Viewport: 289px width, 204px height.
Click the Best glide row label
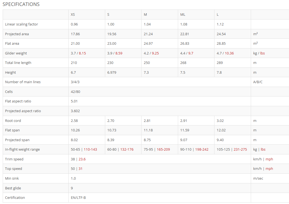click(x=13, y=188)
